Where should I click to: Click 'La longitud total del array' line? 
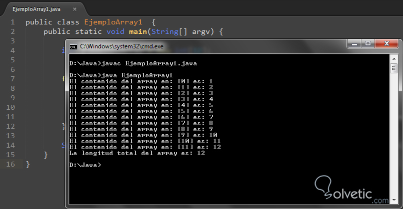click(x=137, y=153)
